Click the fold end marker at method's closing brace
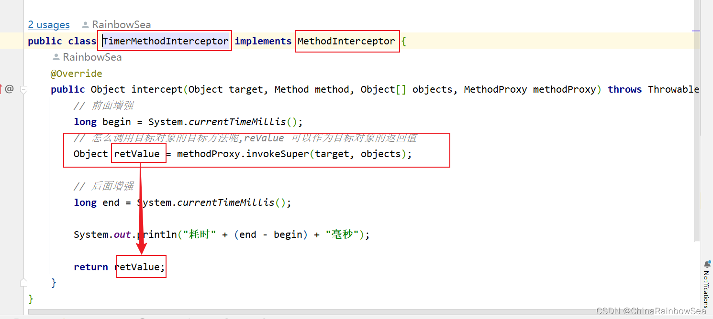713x319 pixels. coord(24,283)
